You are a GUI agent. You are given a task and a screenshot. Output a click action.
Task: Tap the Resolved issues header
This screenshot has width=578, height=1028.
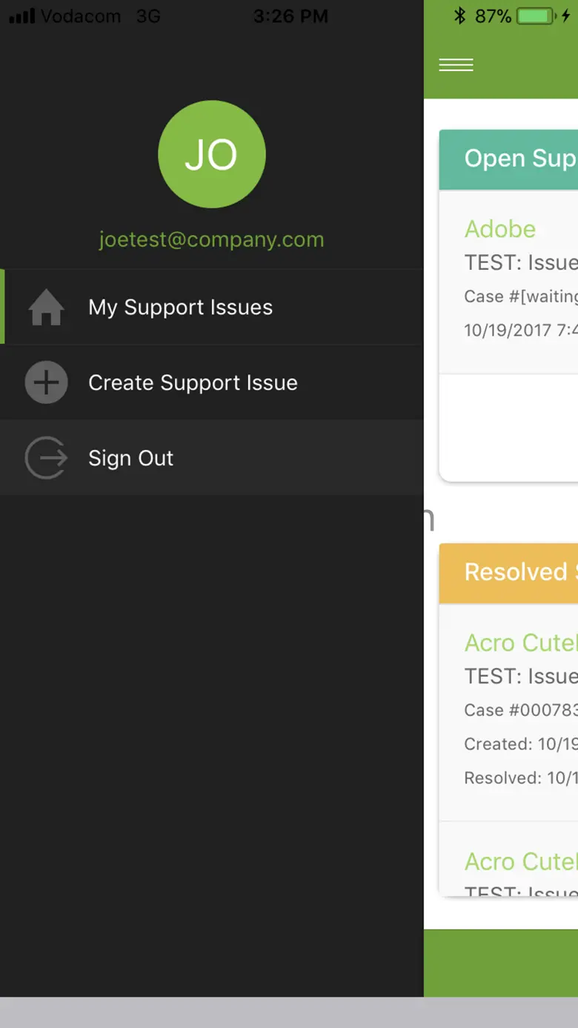click(515, 572)
